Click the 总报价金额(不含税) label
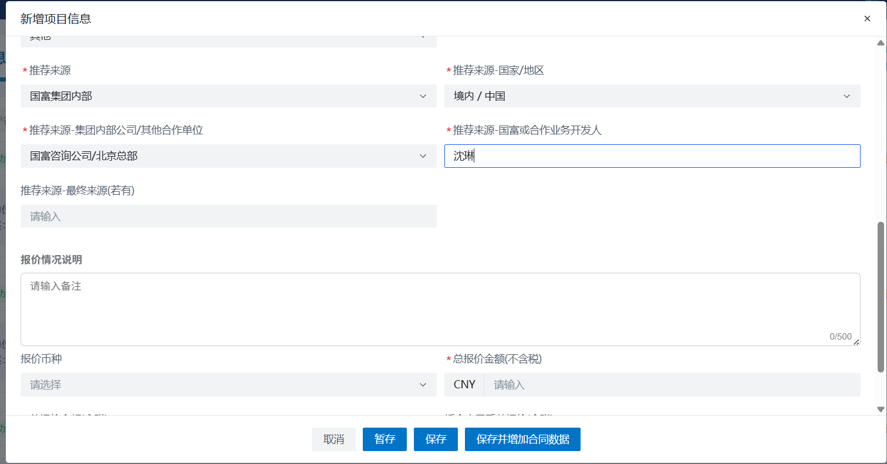887x464 pixels. coord(497,359)
